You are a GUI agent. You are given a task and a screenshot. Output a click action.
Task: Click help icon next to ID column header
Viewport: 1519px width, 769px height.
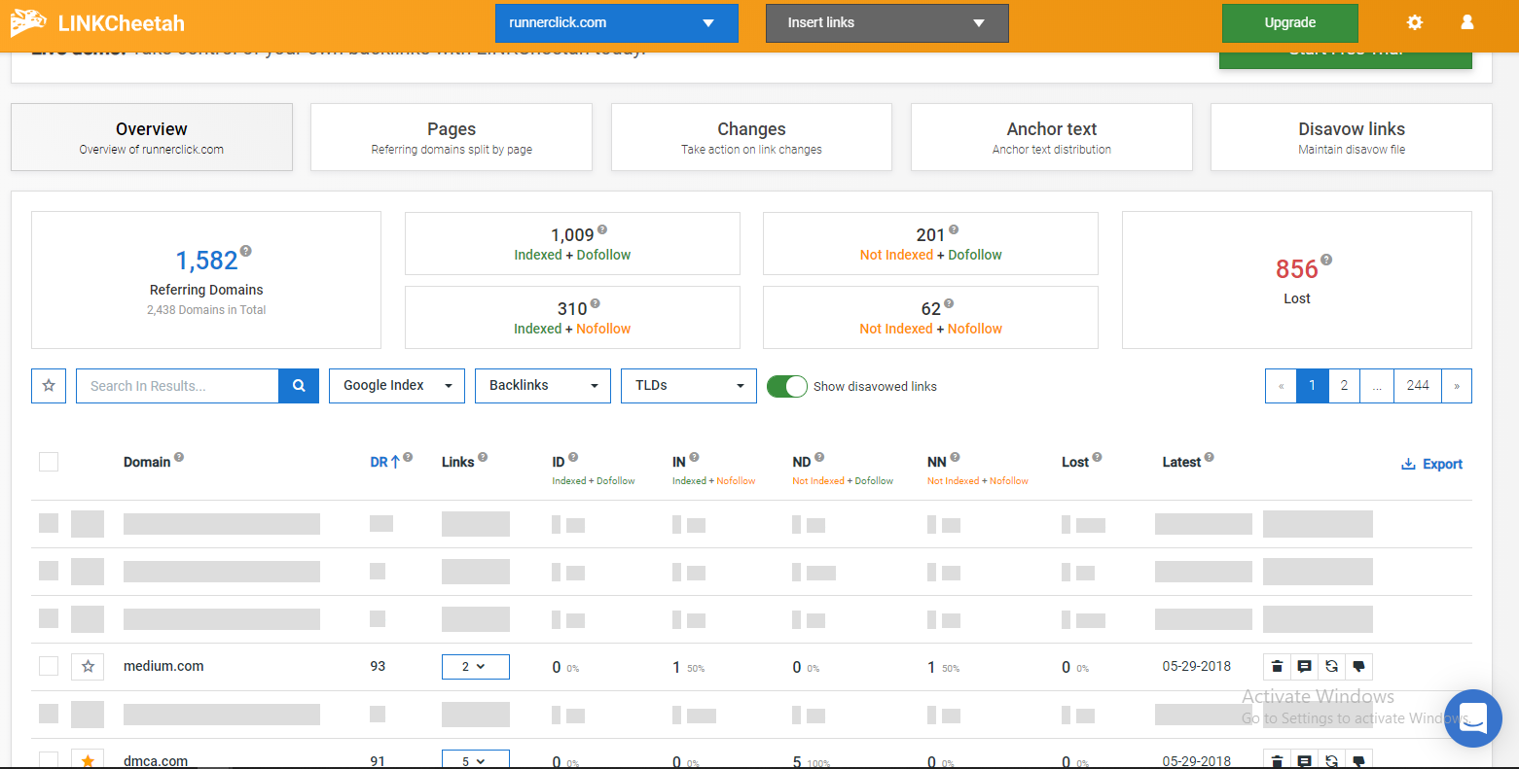point(573,457)
